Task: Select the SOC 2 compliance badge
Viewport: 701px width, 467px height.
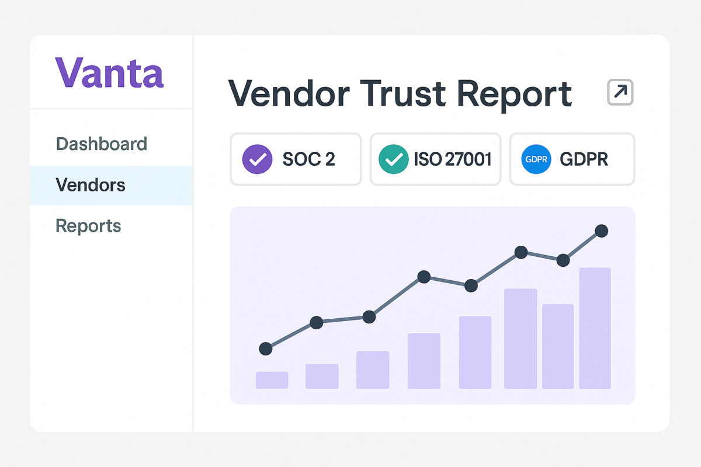Action: (296, 159)
